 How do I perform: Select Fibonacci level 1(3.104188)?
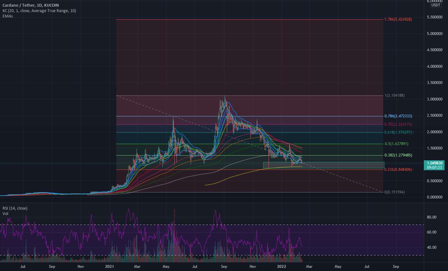[394, 95]
